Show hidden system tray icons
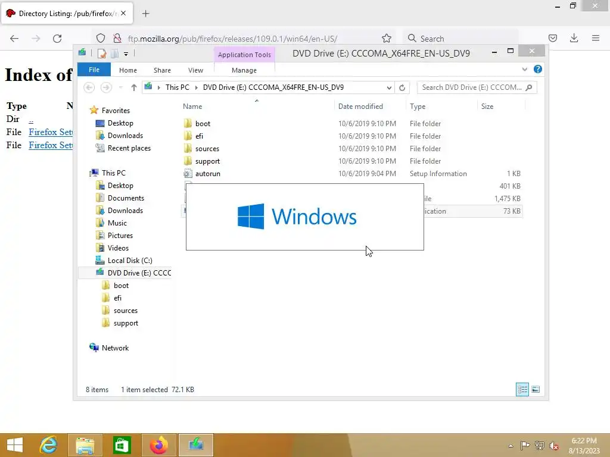The height and width of the screenshot is (457, 610). pyautogui.click(x=511, y=446)
